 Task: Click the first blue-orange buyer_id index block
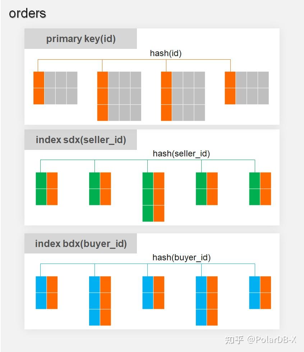47,292
